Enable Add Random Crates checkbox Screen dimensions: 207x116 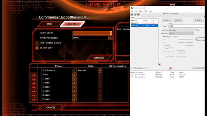(37, 43)
